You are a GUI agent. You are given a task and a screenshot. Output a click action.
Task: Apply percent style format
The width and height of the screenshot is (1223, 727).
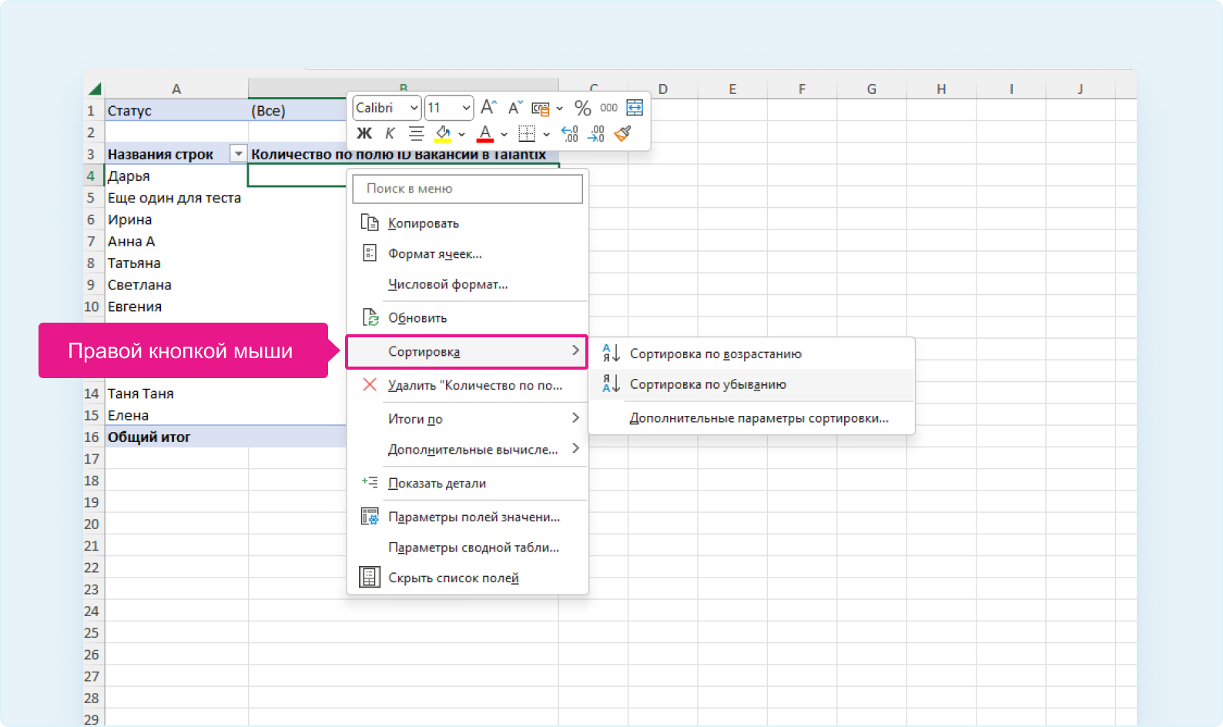pos(583,108)
